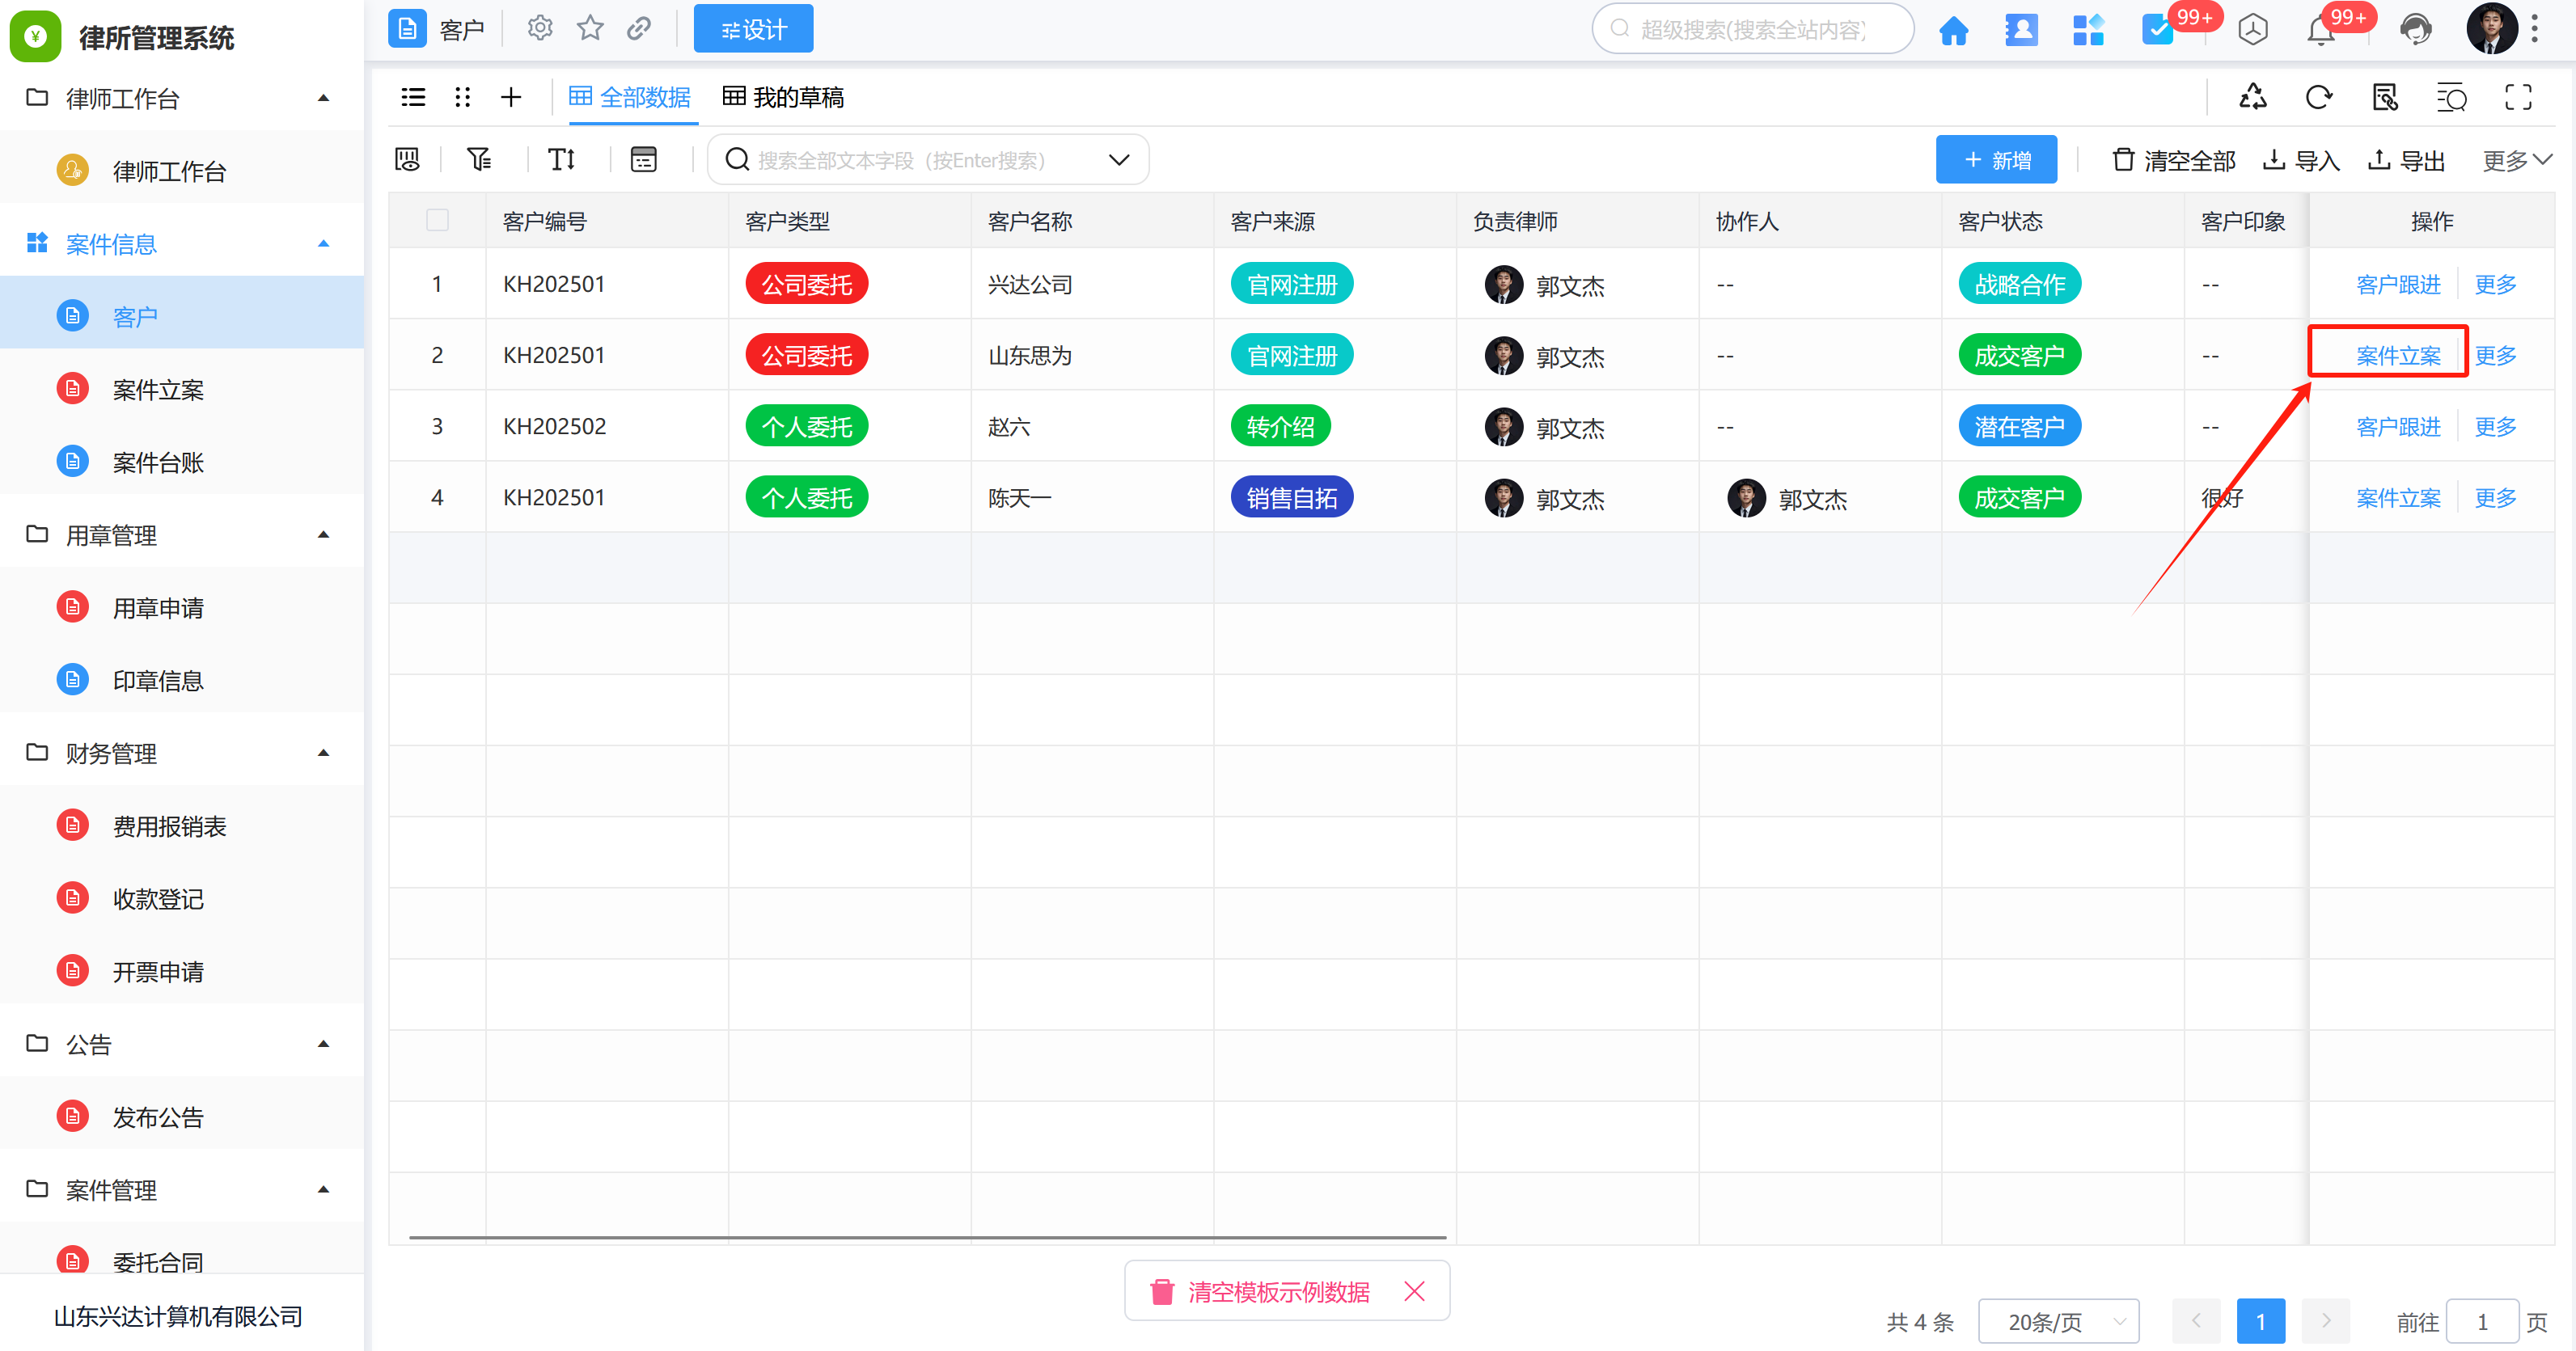Switch to the 我的草稿 tab
This screenshot has width=2576, height=1351.
(784, 98)
